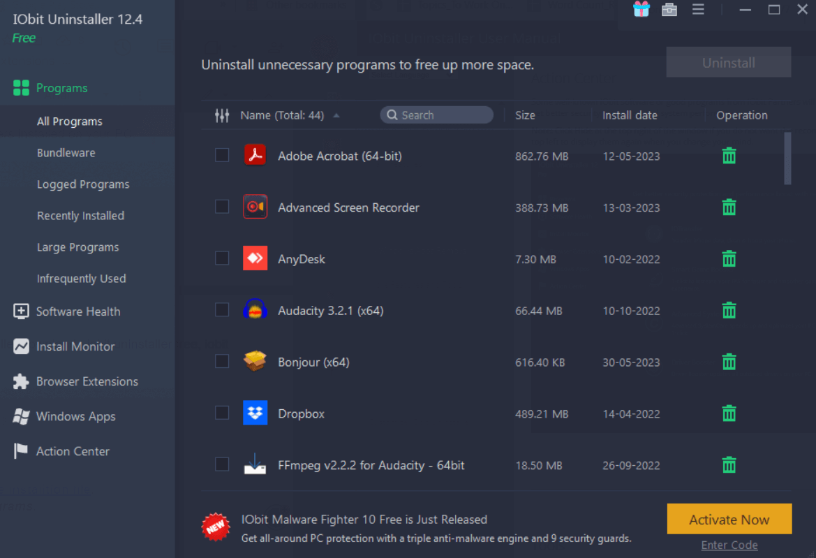816x558 pixels.
Task: Click the Adobe Acrobat program icon
Action: click(255, 155)
